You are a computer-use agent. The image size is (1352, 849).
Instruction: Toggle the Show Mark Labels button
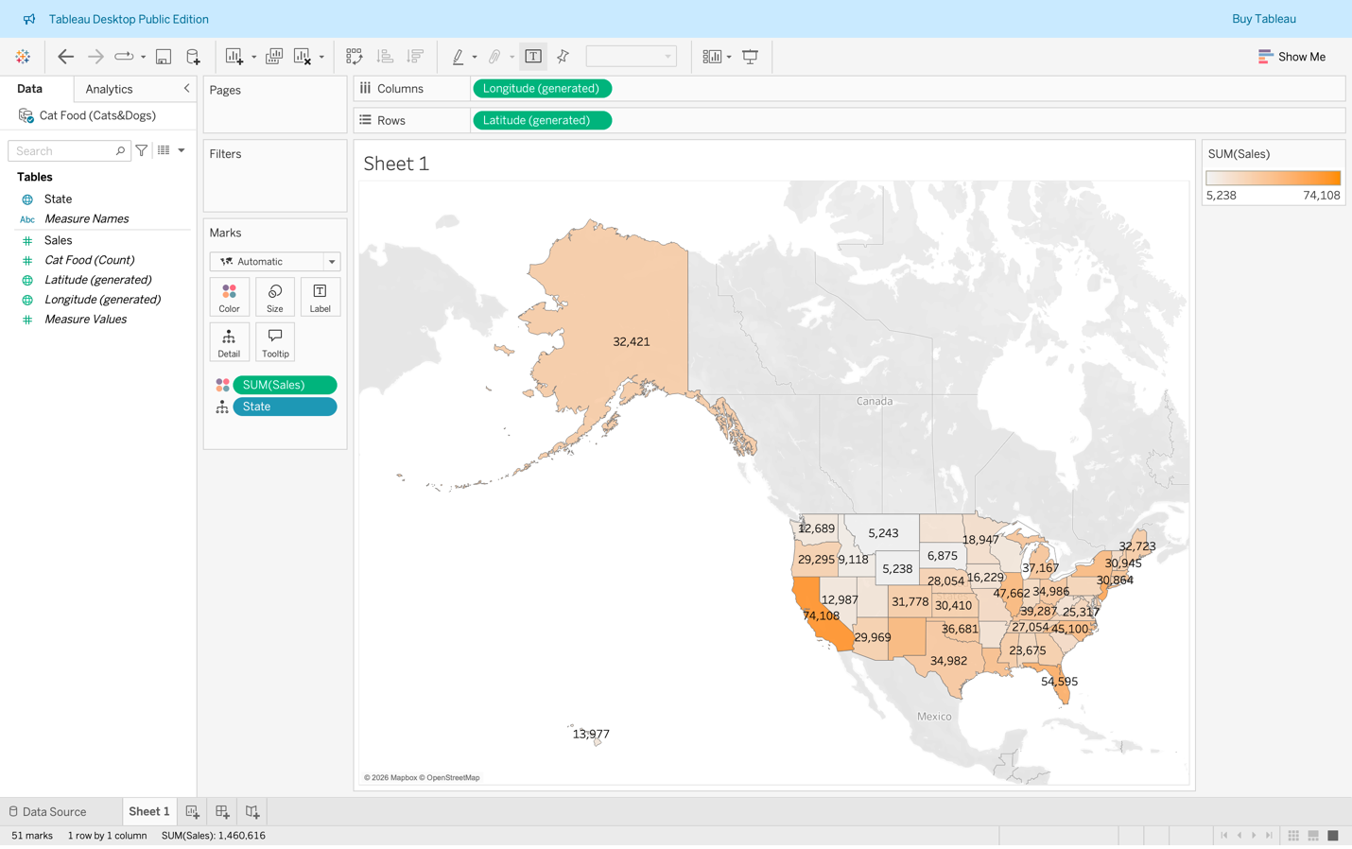point(533,57)
